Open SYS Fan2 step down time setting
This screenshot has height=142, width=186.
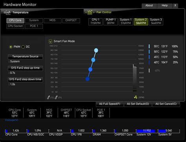(x=26, y=80)
